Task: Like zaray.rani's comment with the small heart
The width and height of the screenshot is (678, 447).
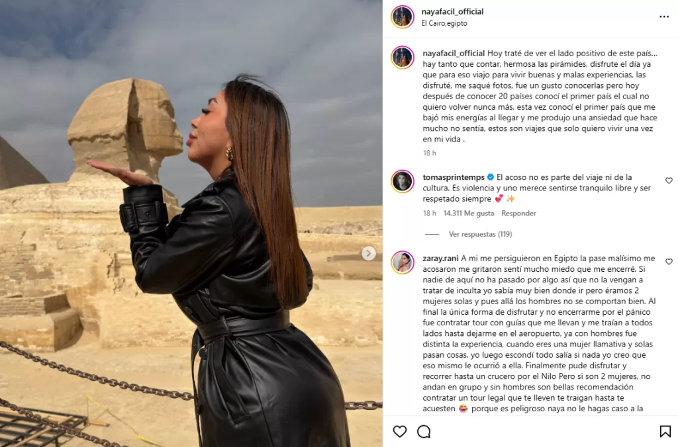Action: click(669, 262)
